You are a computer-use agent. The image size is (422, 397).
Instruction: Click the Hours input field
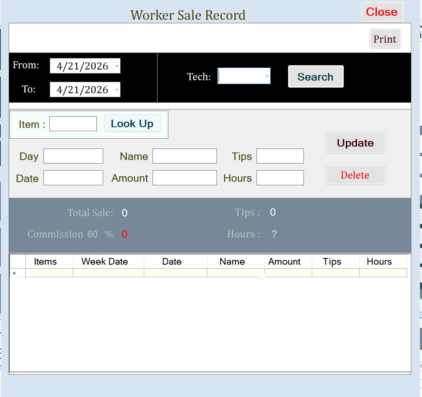[280, 177]
